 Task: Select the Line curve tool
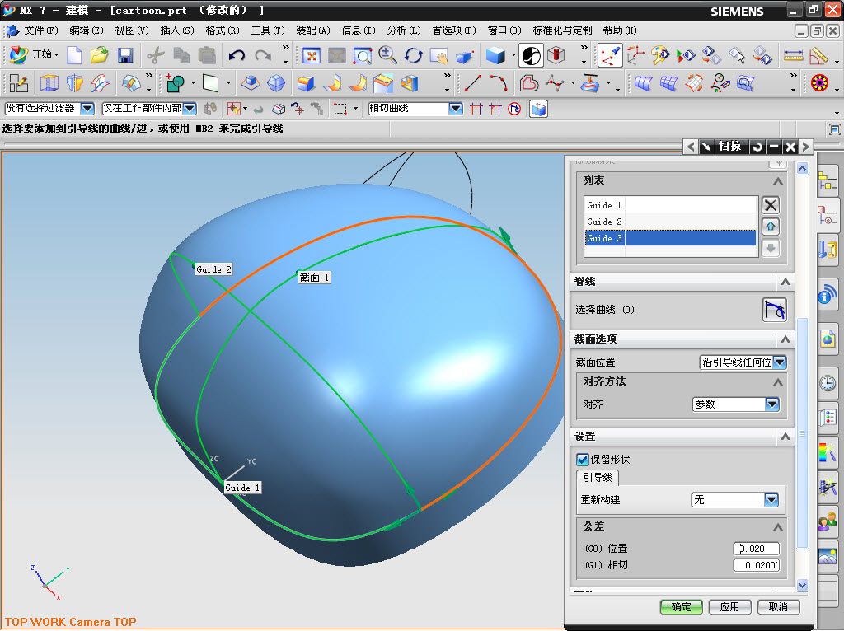point(473,83)
